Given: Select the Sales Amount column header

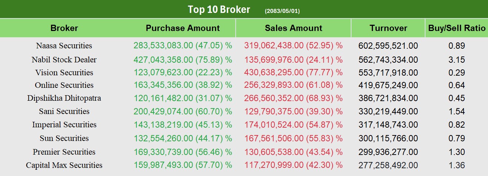Looking at the screenshot, I should tap(293, 28).
